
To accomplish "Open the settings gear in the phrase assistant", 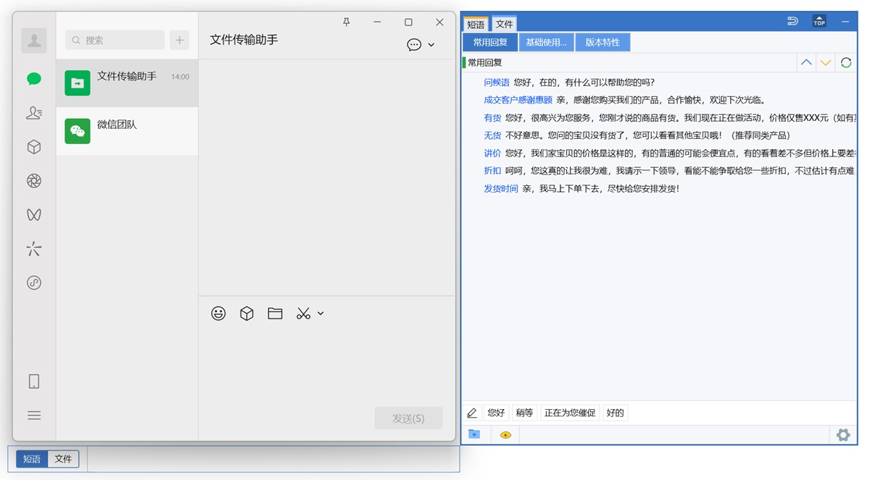I will click(x=842, y=434).
